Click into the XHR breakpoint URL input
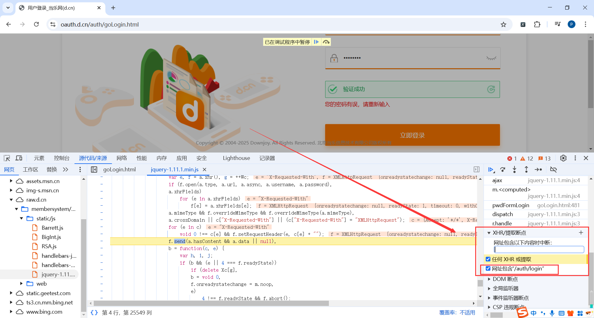 pyautogui.click(x=539, y=249)
